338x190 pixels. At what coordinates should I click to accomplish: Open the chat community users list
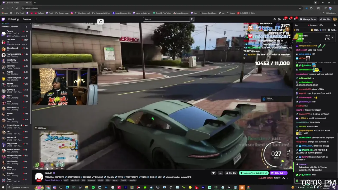click(335, 25)
